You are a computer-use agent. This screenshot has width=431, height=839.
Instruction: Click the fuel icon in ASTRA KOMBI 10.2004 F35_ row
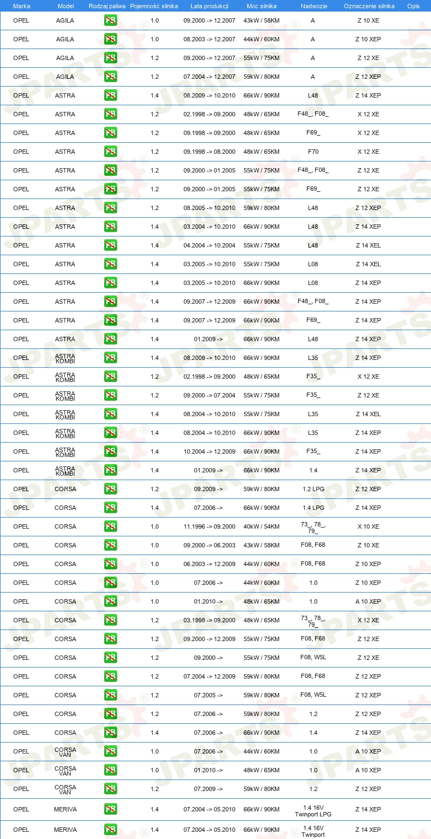pyautogui.click(x=110, y=451)
